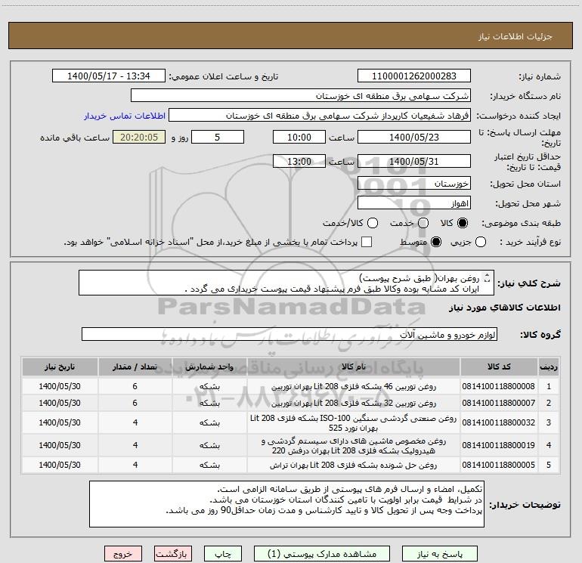Click the پاسخ به نیاز button

click(440, 554)
